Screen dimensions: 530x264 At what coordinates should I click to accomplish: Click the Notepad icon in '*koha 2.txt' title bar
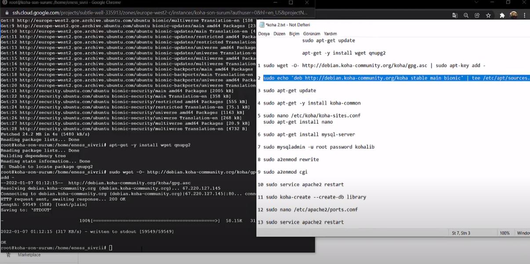[262, 25]
